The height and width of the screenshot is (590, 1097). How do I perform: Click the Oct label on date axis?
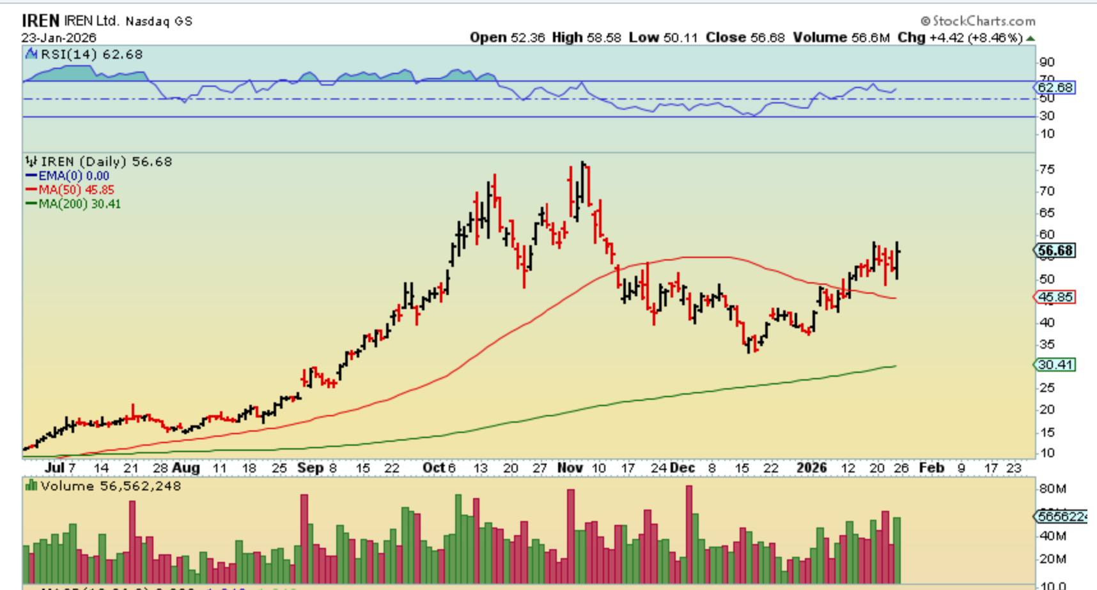click(433, 468)
